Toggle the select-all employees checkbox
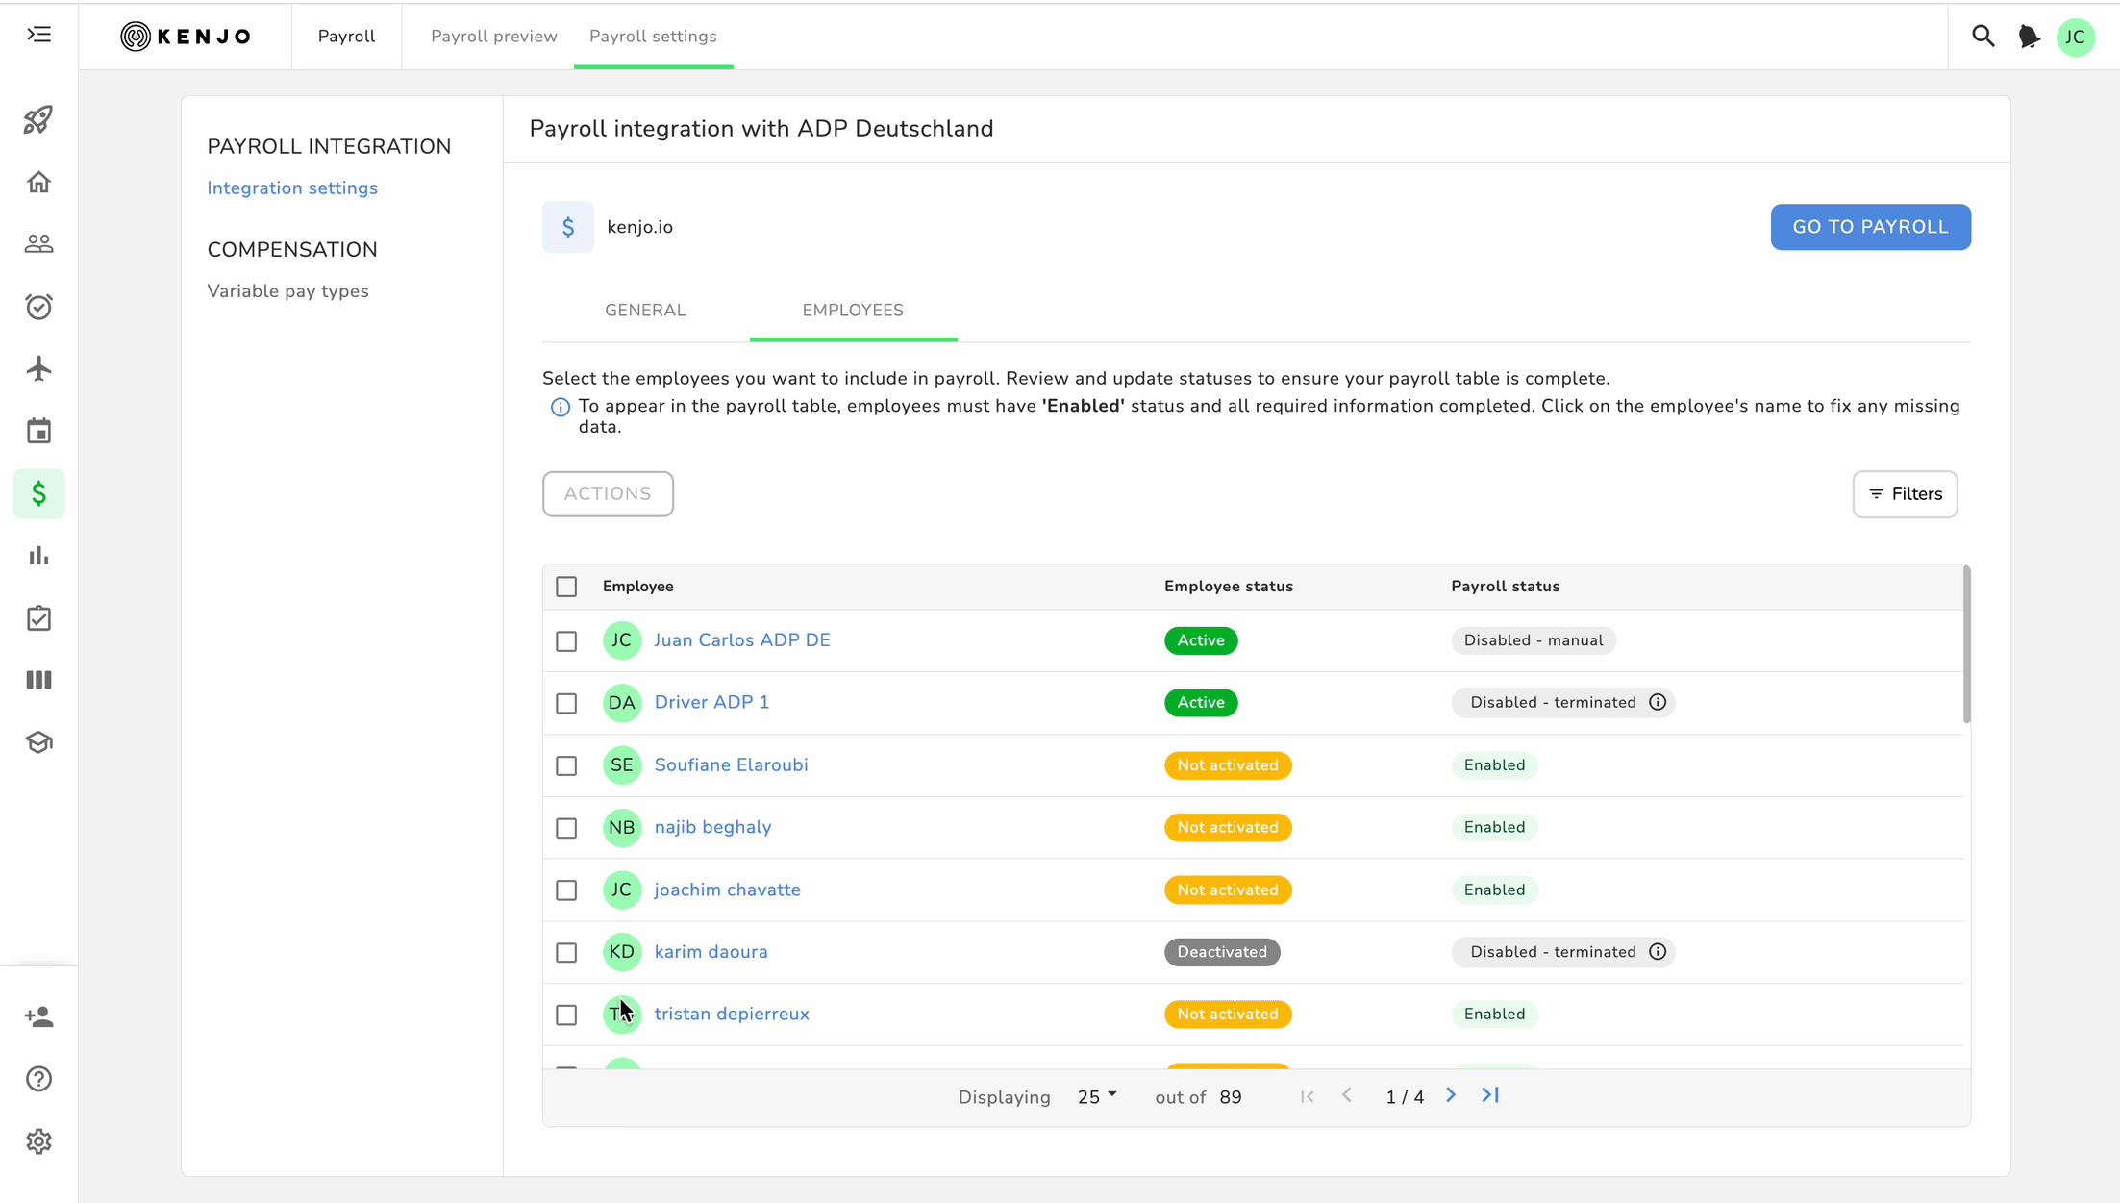This screenshot has height=1203, width=2120. (x=566, y=587)
